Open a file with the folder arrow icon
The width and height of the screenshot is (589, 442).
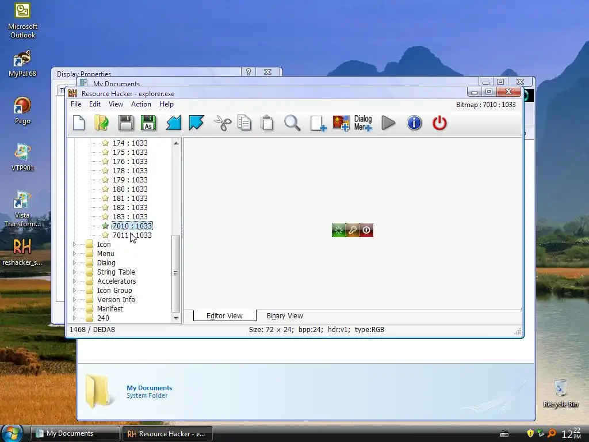[101, 123]
